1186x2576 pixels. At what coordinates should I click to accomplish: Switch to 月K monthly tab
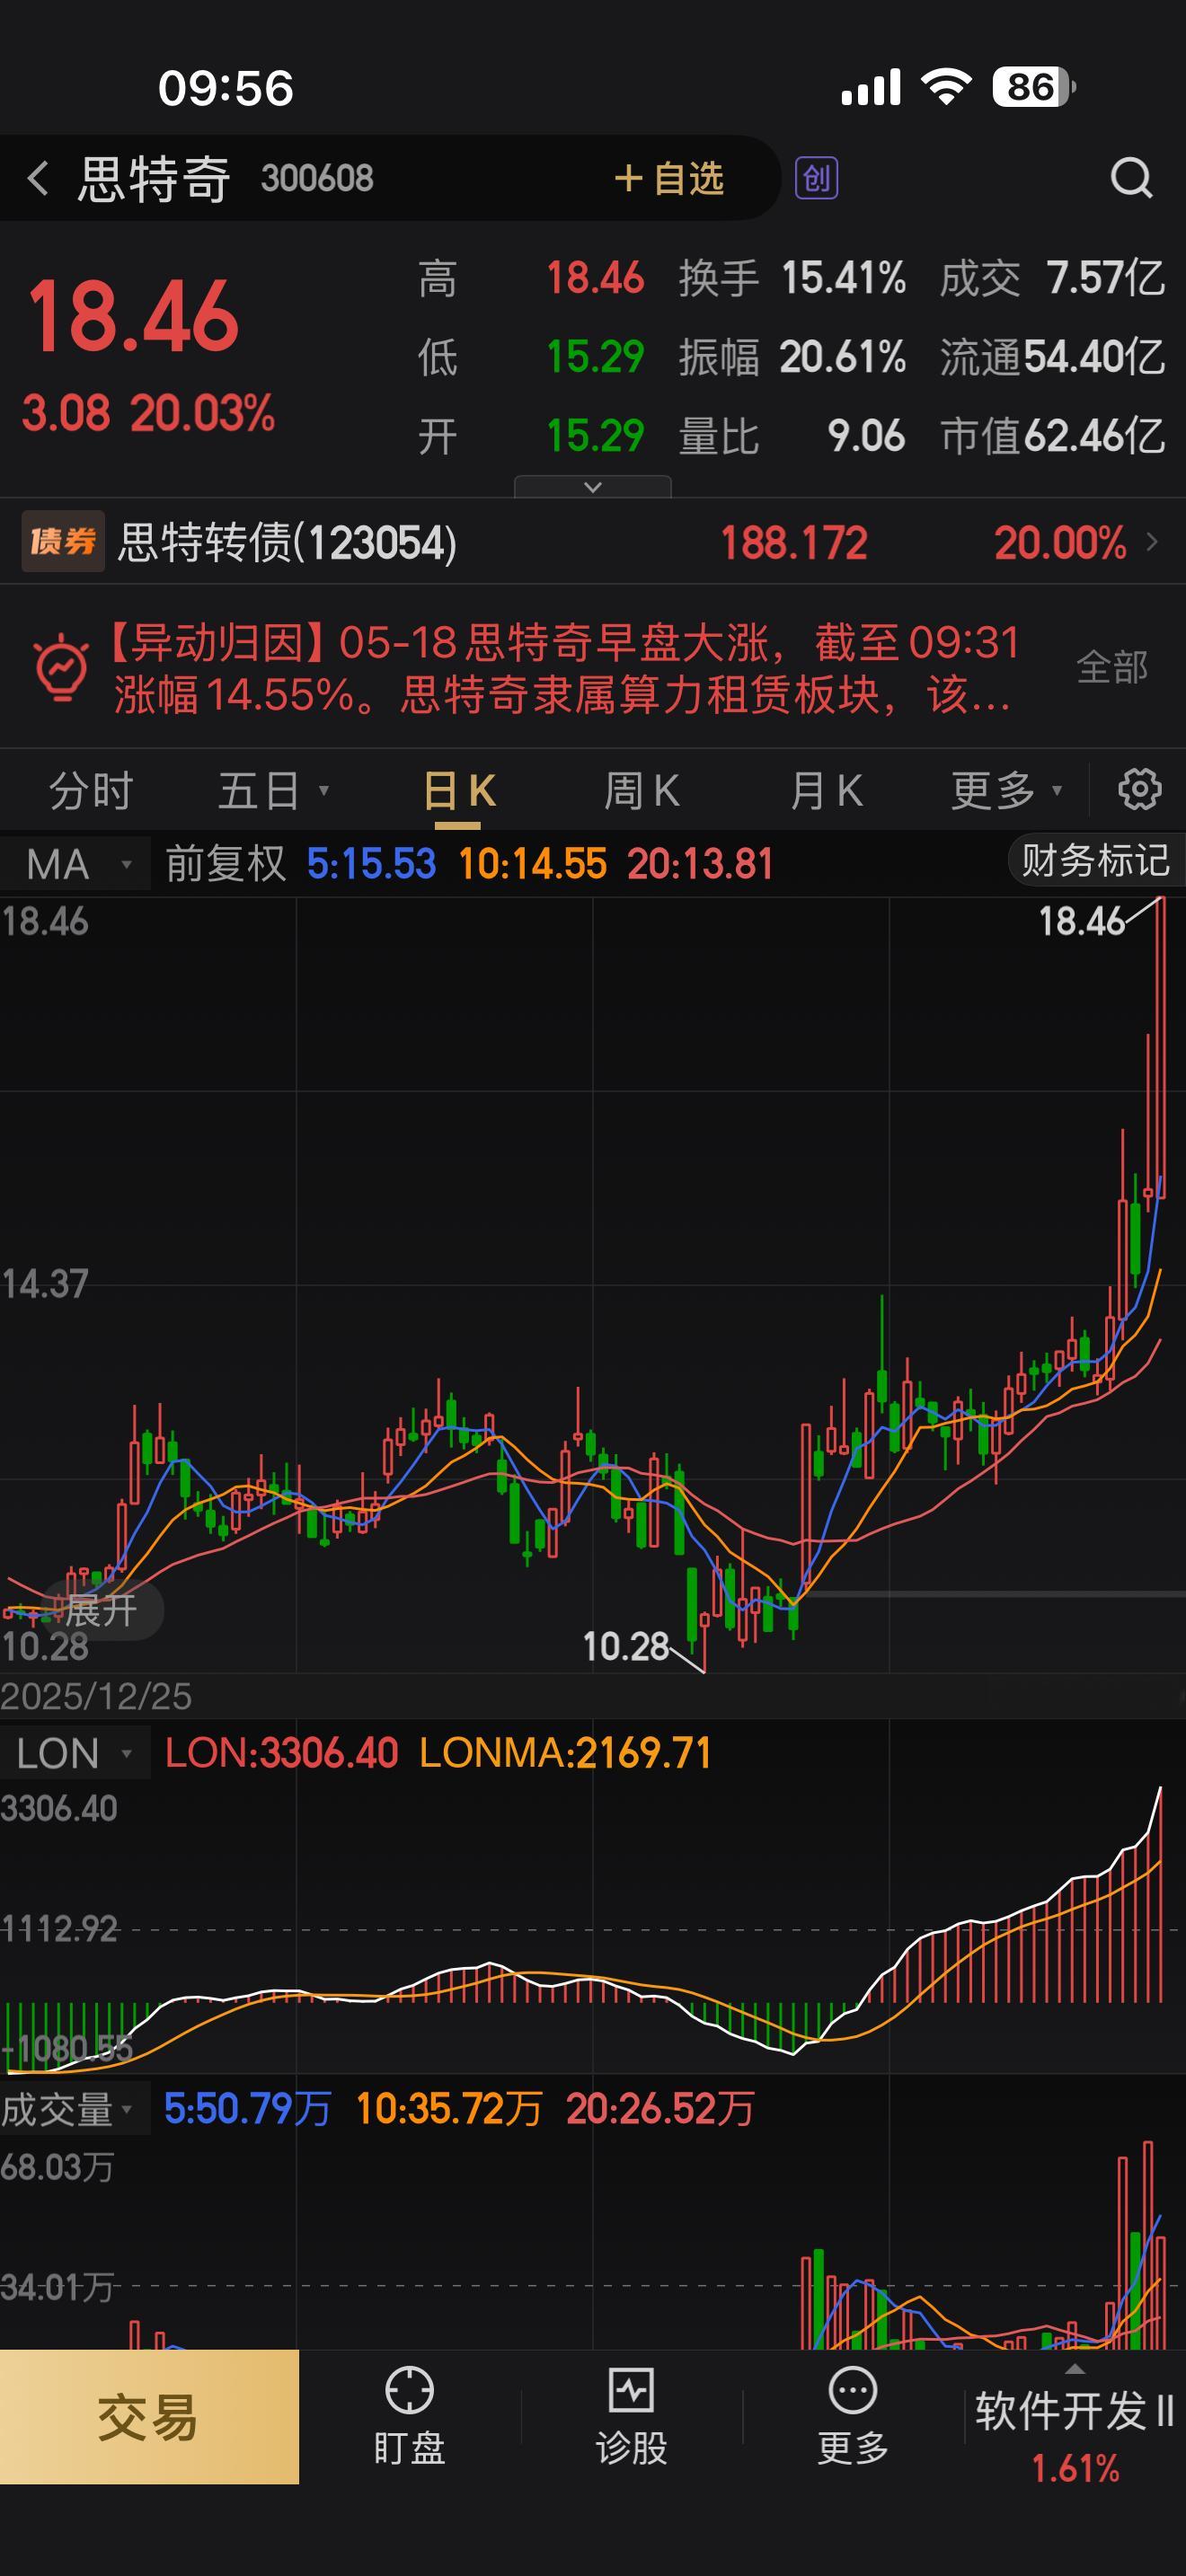click(826, 791)
